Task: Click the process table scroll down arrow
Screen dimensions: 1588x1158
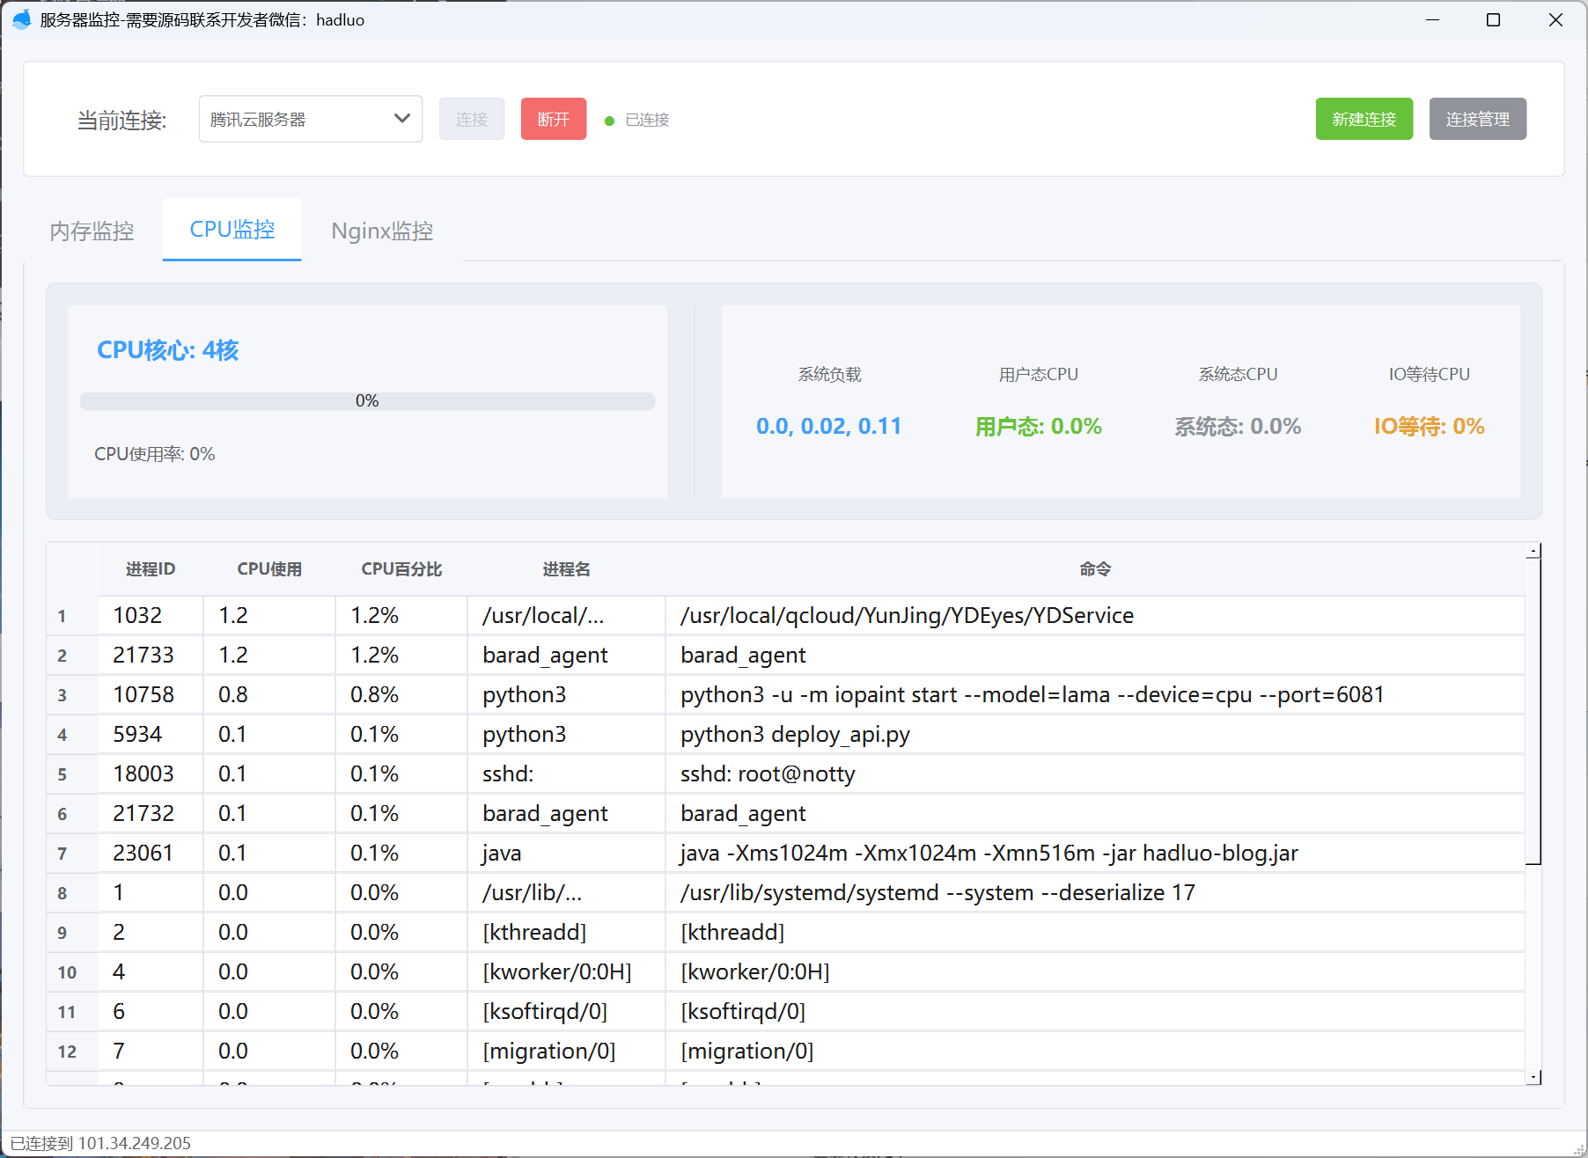Action: click(x=1533, y=1077)
